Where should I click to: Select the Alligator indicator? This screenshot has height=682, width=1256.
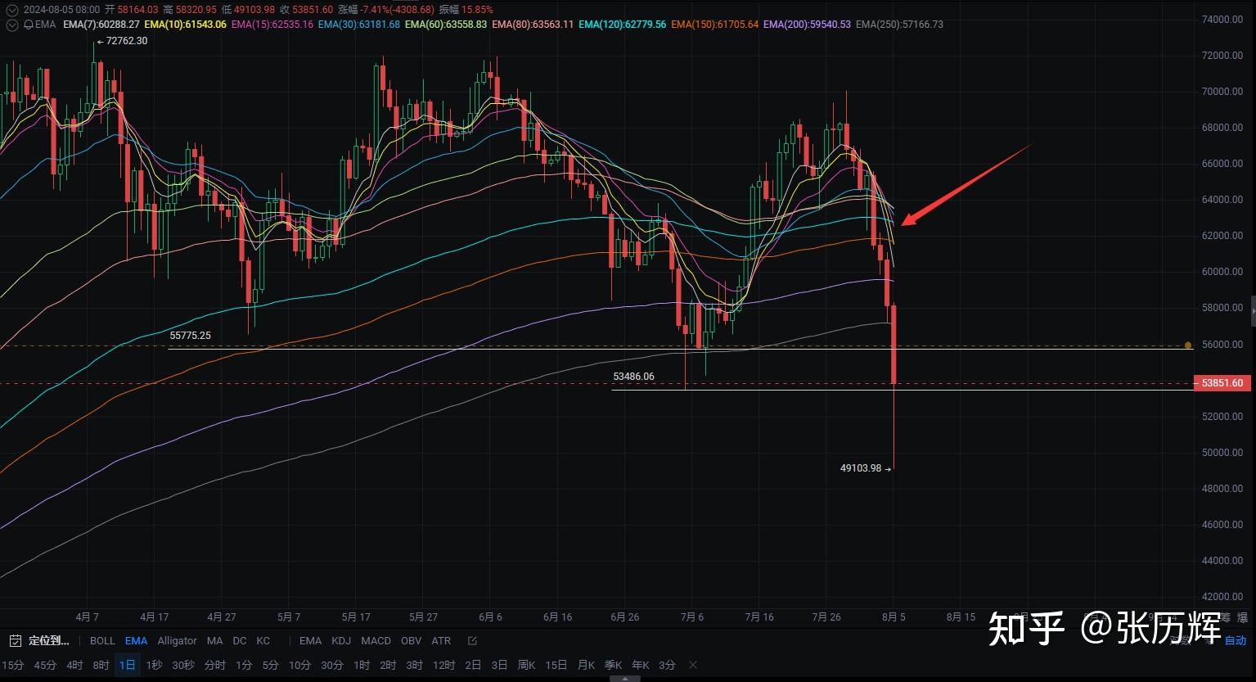[177, 641]
